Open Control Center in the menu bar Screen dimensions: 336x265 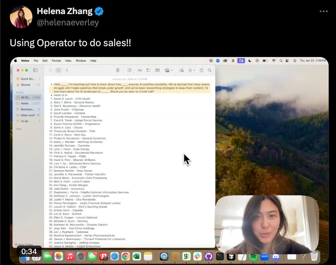[287, 61]
